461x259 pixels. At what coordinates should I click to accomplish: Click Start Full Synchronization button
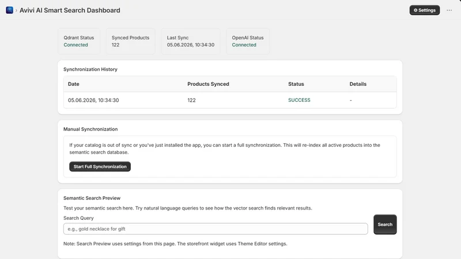click(100, 166)
